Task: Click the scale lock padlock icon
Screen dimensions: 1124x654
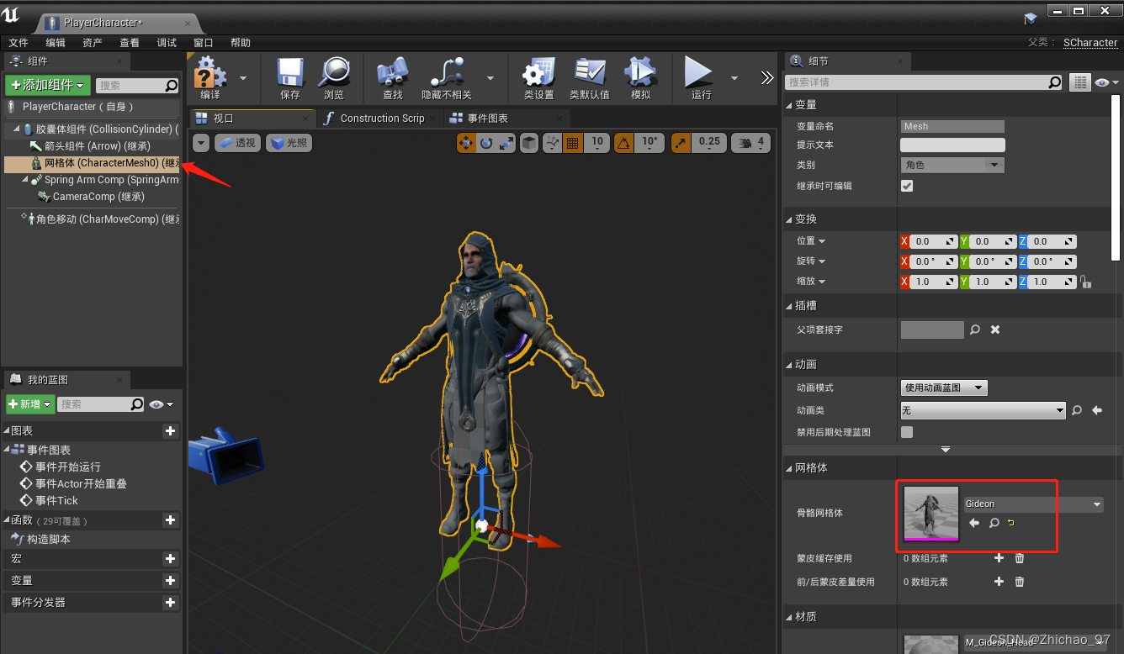Action: (x=1086, y=282)
